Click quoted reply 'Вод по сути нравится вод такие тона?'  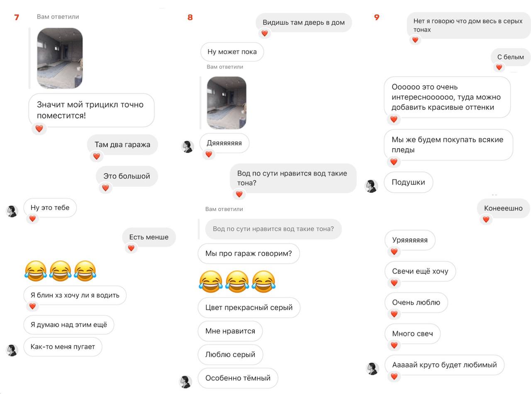(273, 229)
